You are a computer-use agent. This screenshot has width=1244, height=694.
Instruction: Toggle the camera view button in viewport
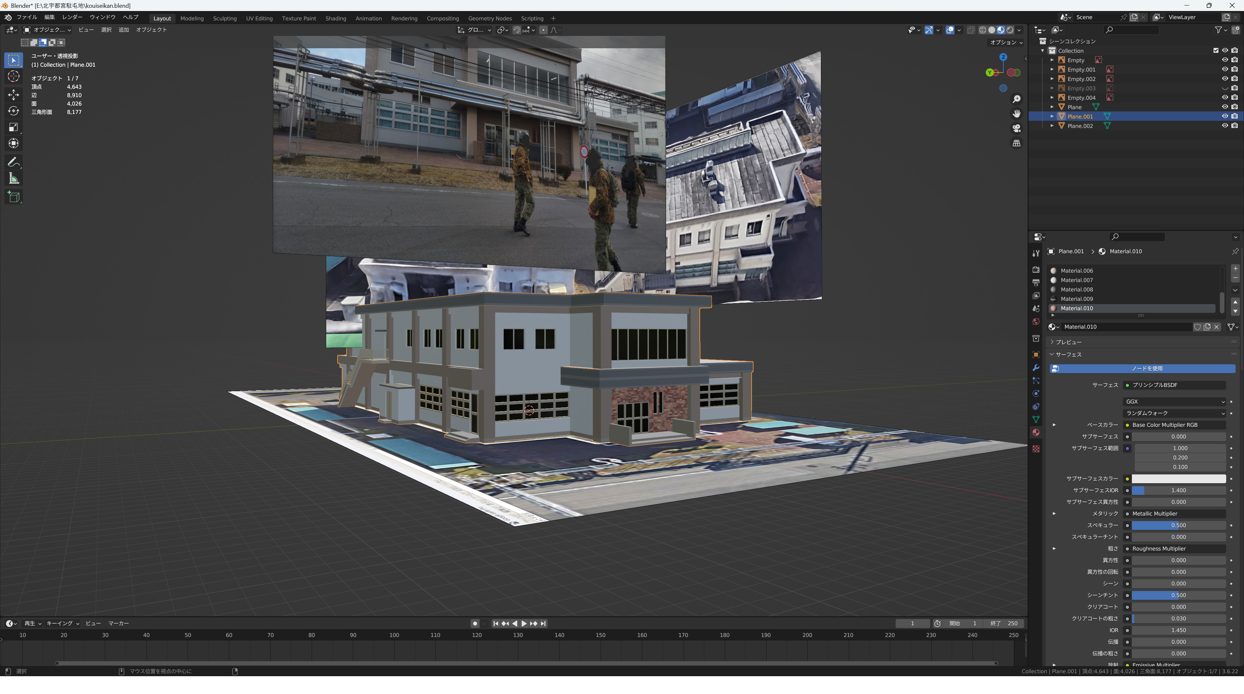click(x=1017, y=128)
